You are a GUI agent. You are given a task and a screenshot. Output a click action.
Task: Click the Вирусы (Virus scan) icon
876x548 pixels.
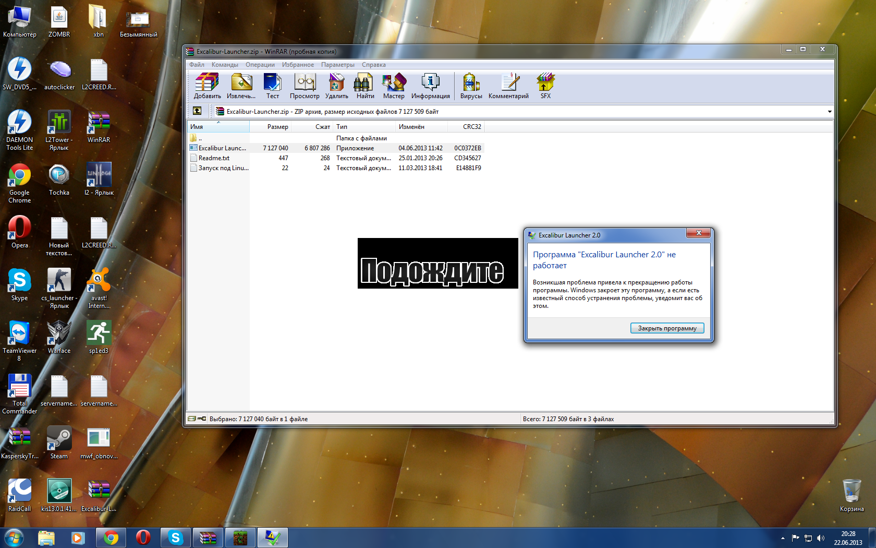pos(471,86)
